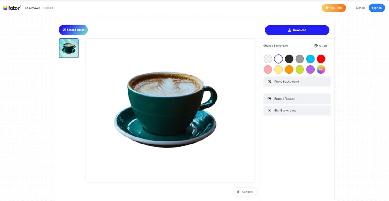Screen dimensions: 389x201
Task: Choose the white background color
Action: (278, 59)
